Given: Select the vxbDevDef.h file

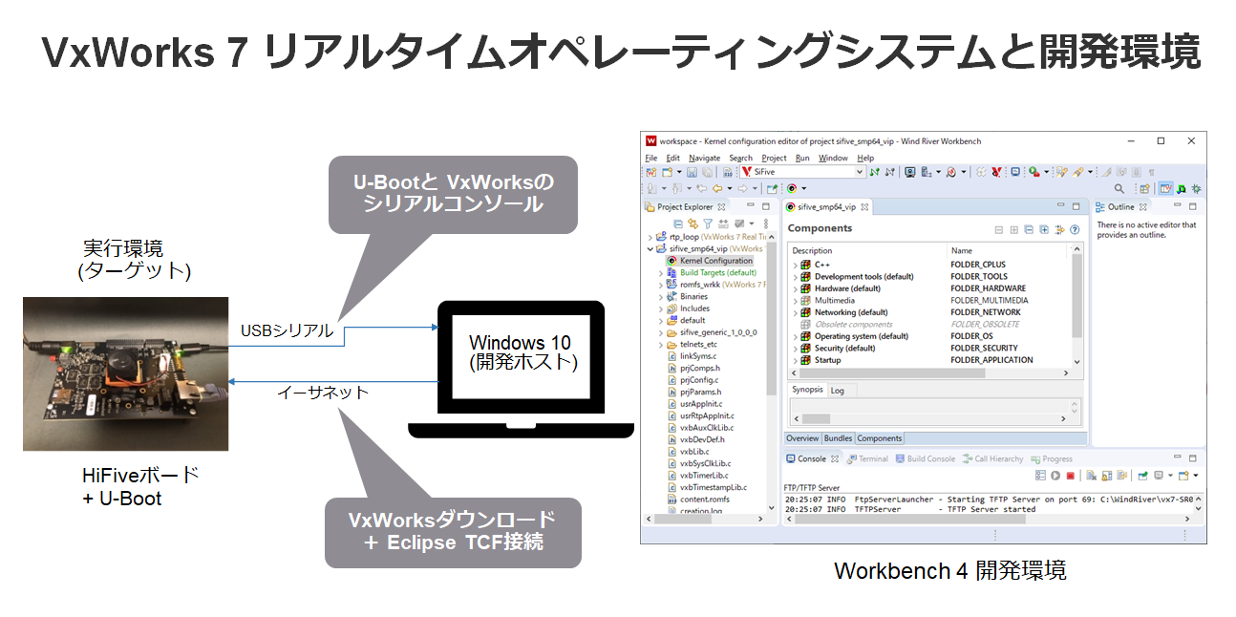Looking at the screenshot, I should pyautogui.click(x=695, y=439).
